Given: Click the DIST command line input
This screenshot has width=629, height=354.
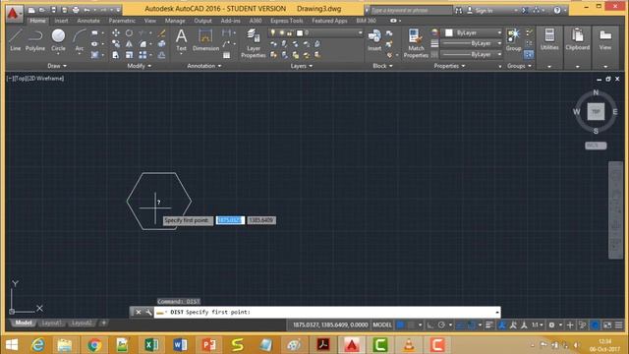Looking at the screenshot, I should pos(327,312).
